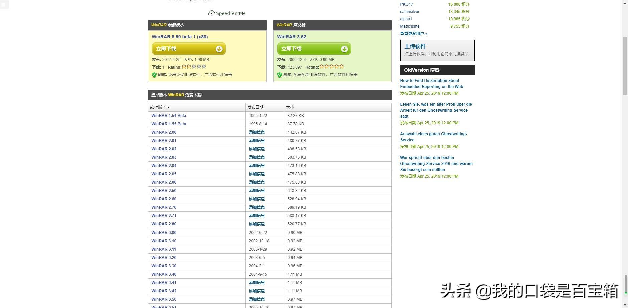Open WinRAR 2.04 version link
Screen dimensions: 628x308
coord(164,166)
